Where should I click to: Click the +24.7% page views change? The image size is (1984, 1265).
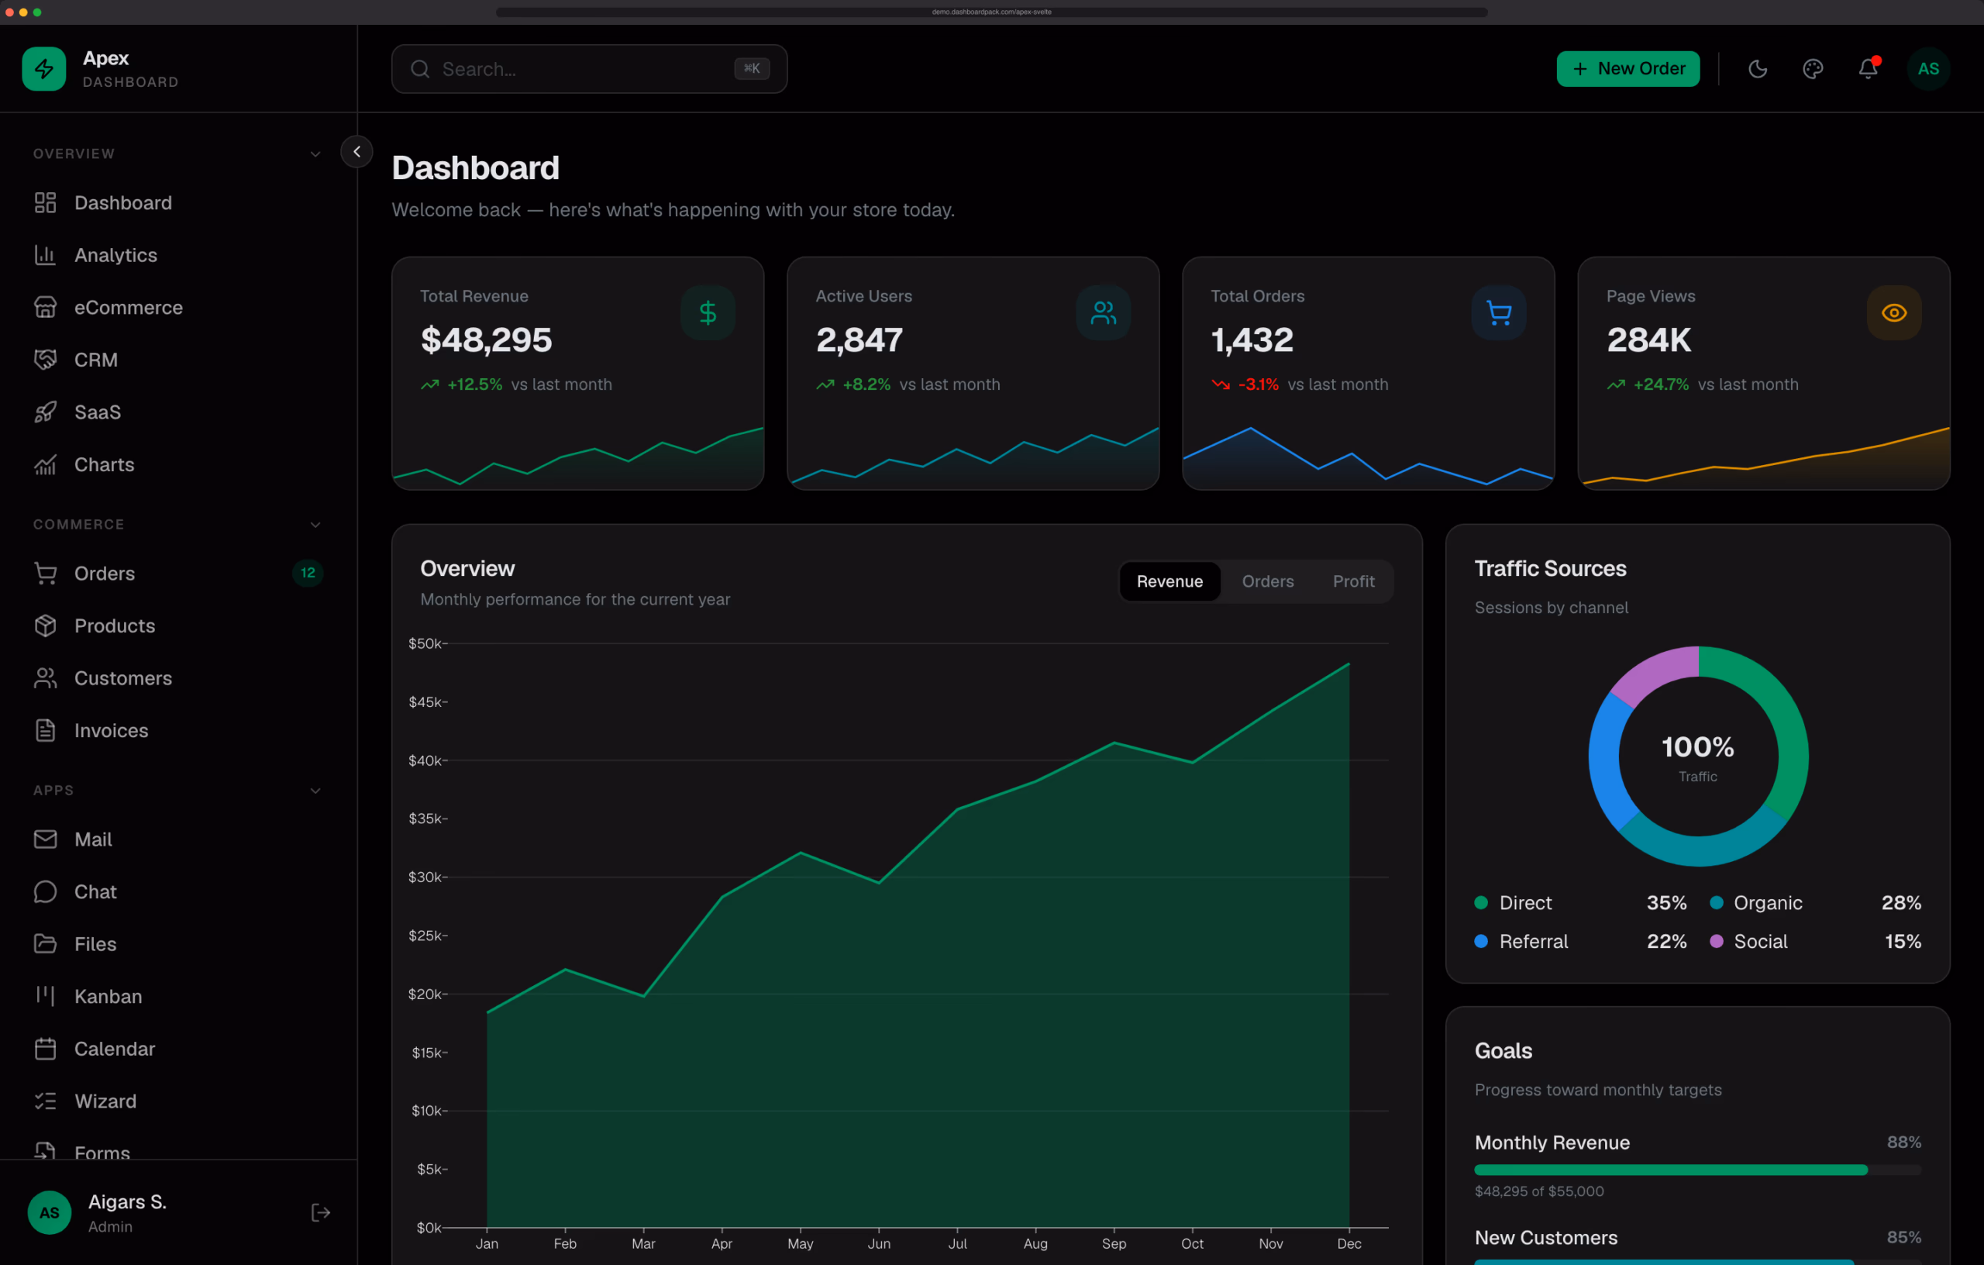click(1661, 384)
